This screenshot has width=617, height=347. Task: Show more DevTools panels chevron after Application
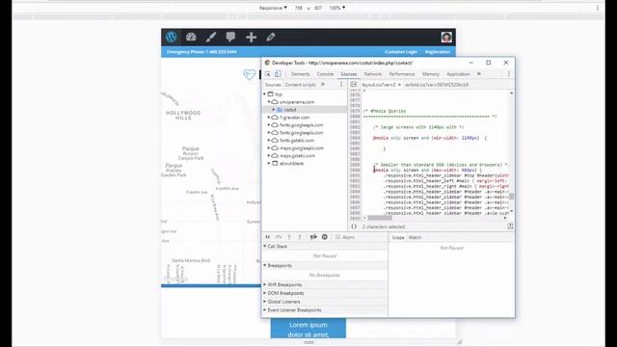click(x=479, y=74)
